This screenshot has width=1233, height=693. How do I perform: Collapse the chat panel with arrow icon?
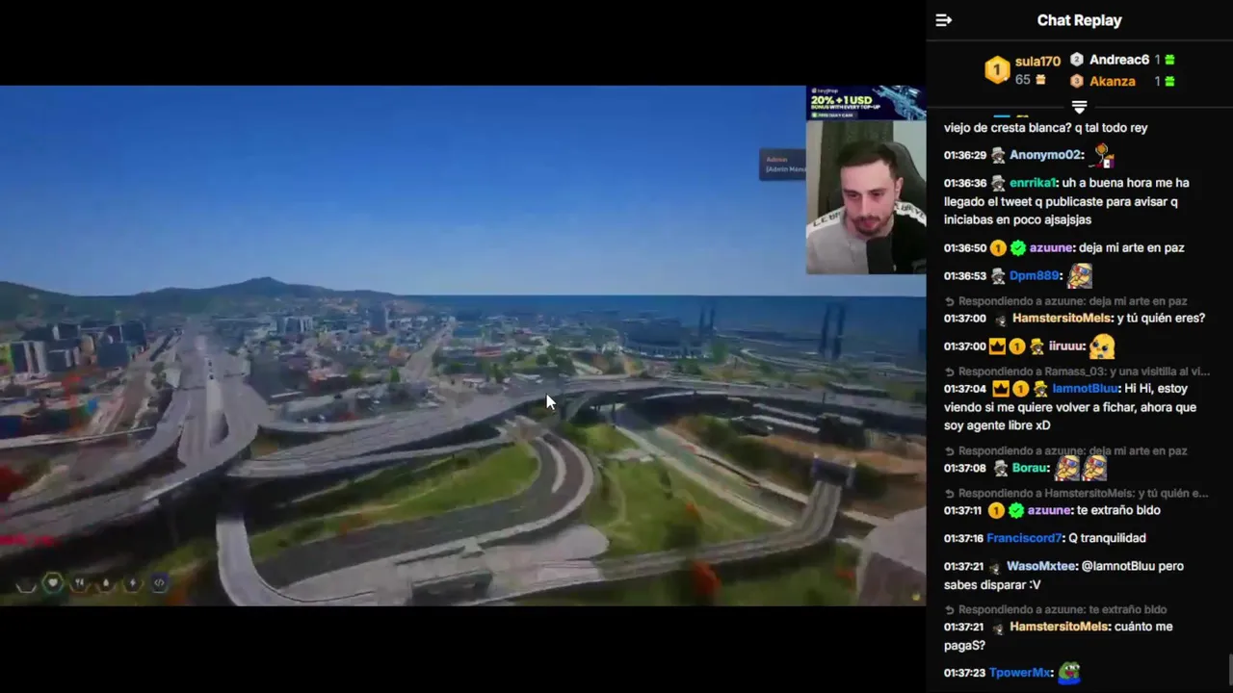tap(944, 20)
